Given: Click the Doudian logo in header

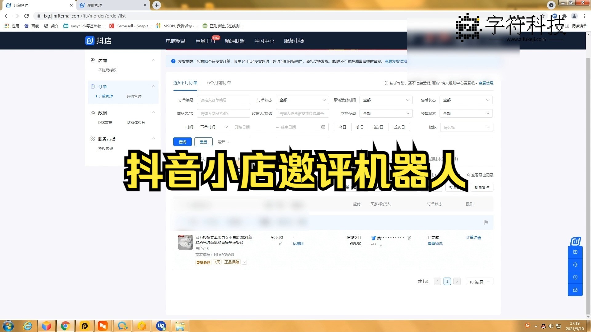Looking at the screenshot, I should click(98, 41).
